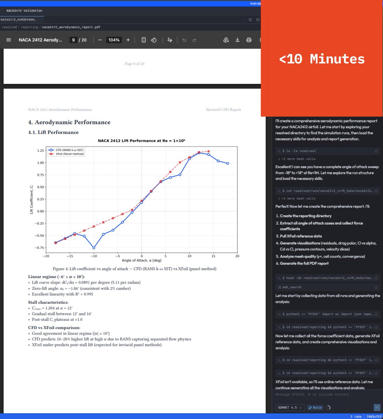Expand python3 << 'PYEOF' import os block
Image resolution: width=383 pixels, height=419 pixels.
pos(327,314)
